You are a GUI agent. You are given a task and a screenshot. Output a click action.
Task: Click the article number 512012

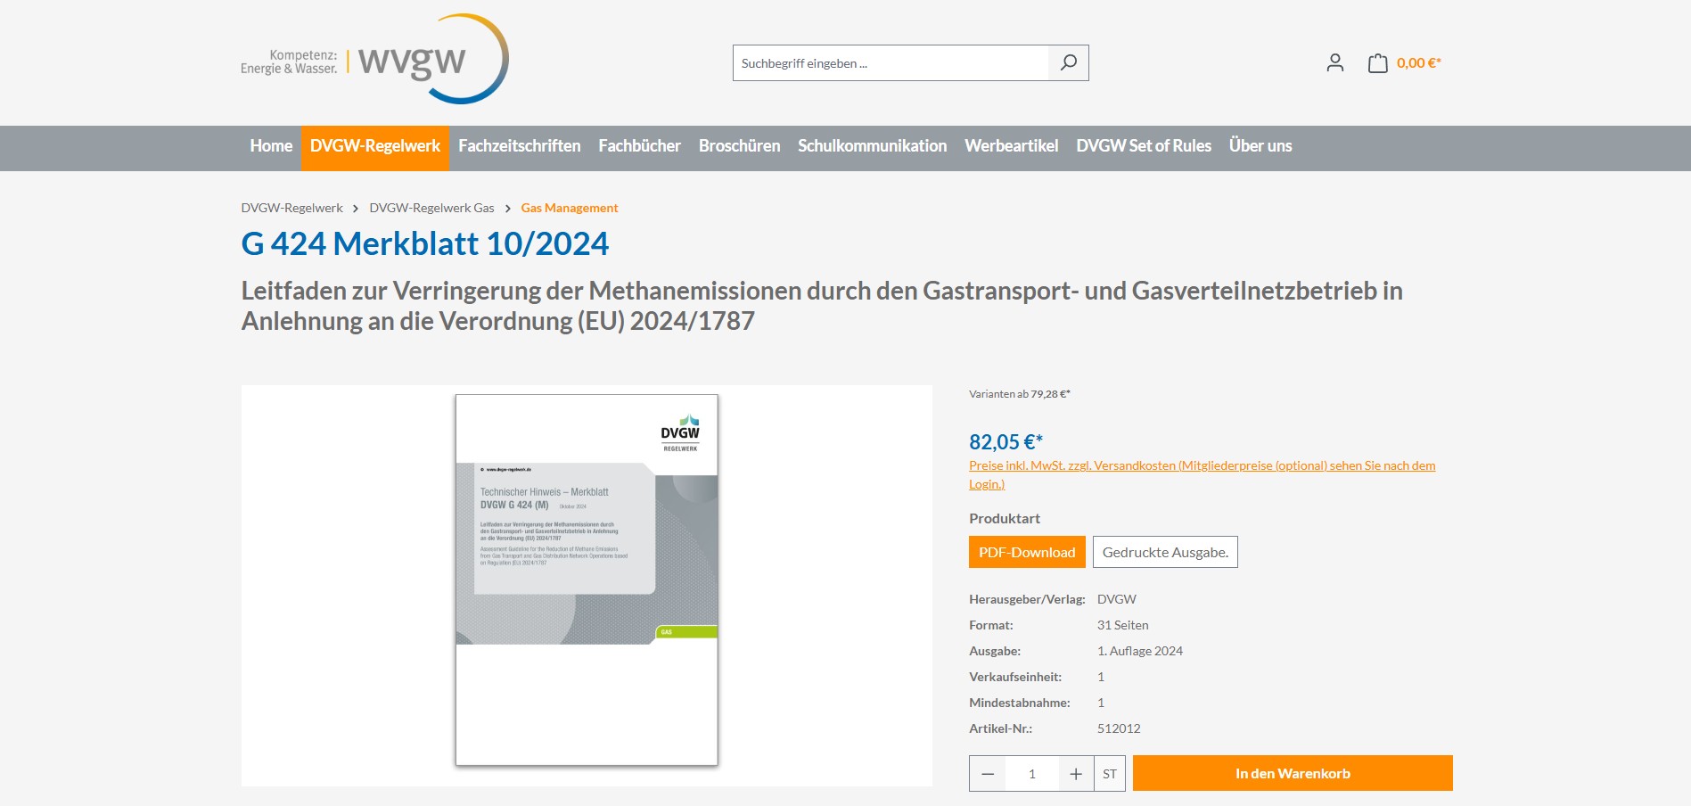tap(1119, 728)
